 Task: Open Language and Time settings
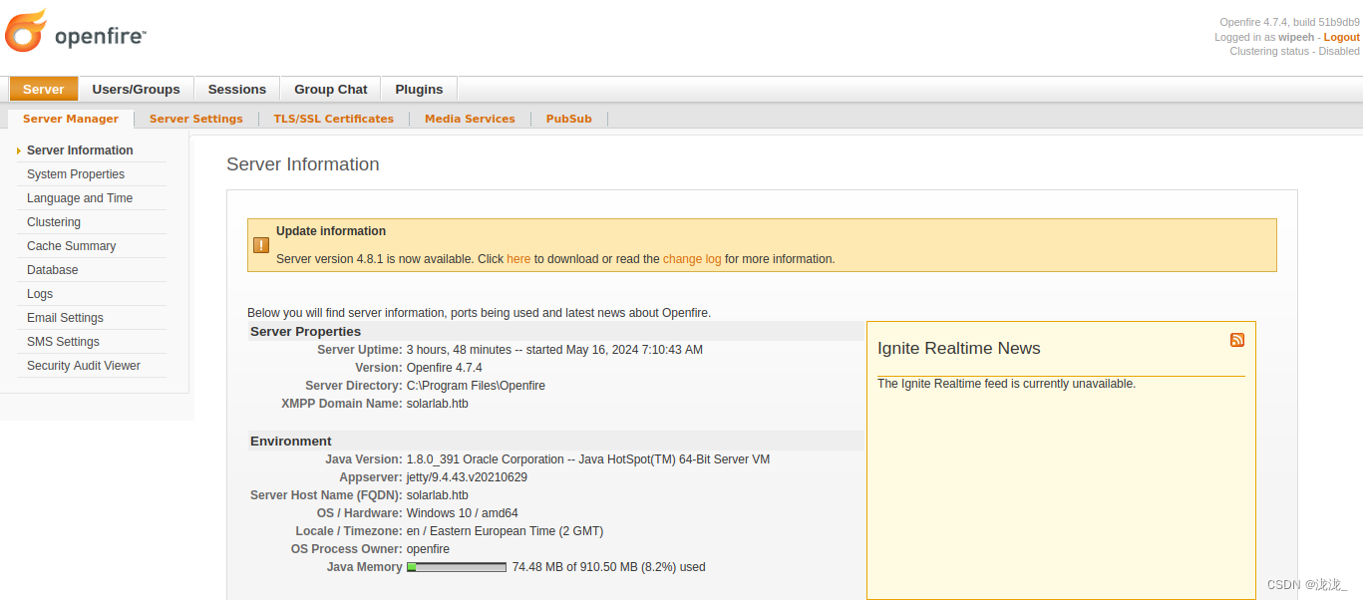pyautogui.click(x=80, y=198)
